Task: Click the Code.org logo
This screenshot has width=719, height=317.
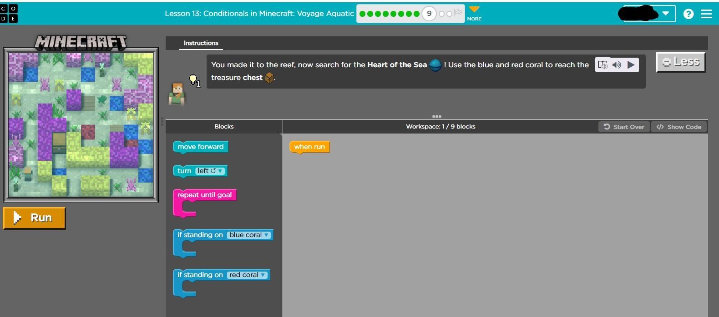Action: pyautogui.click(x=9, y=14)
